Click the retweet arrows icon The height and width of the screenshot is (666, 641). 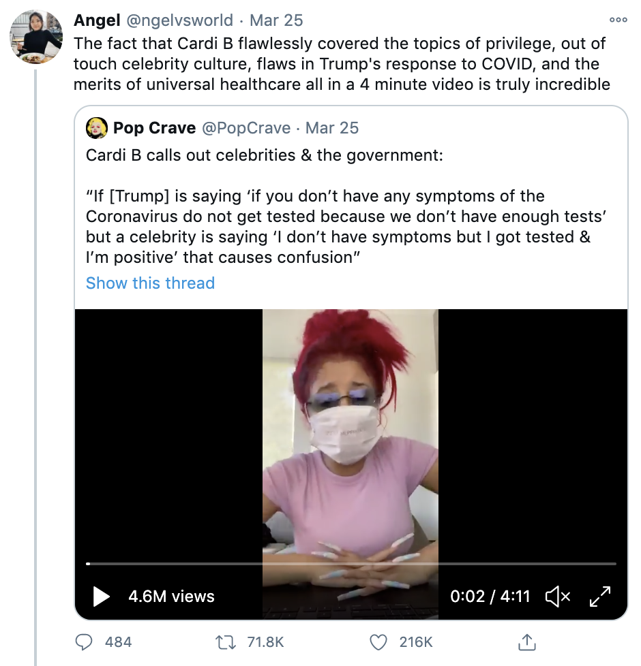(x=224, y=642)
